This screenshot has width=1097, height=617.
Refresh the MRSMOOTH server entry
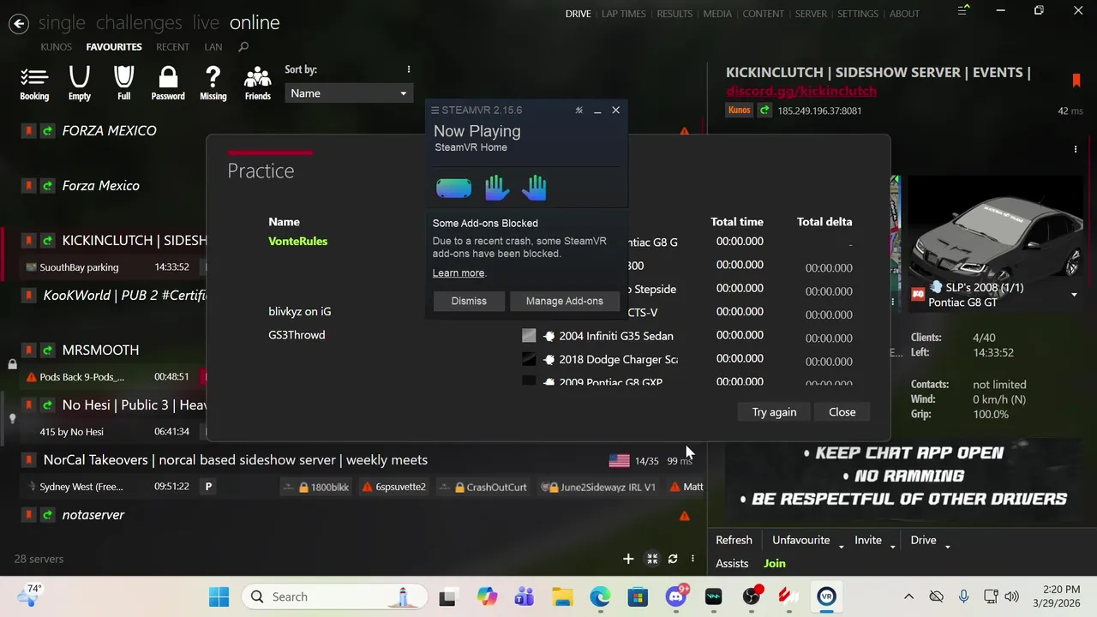click(x=48, y=350)
